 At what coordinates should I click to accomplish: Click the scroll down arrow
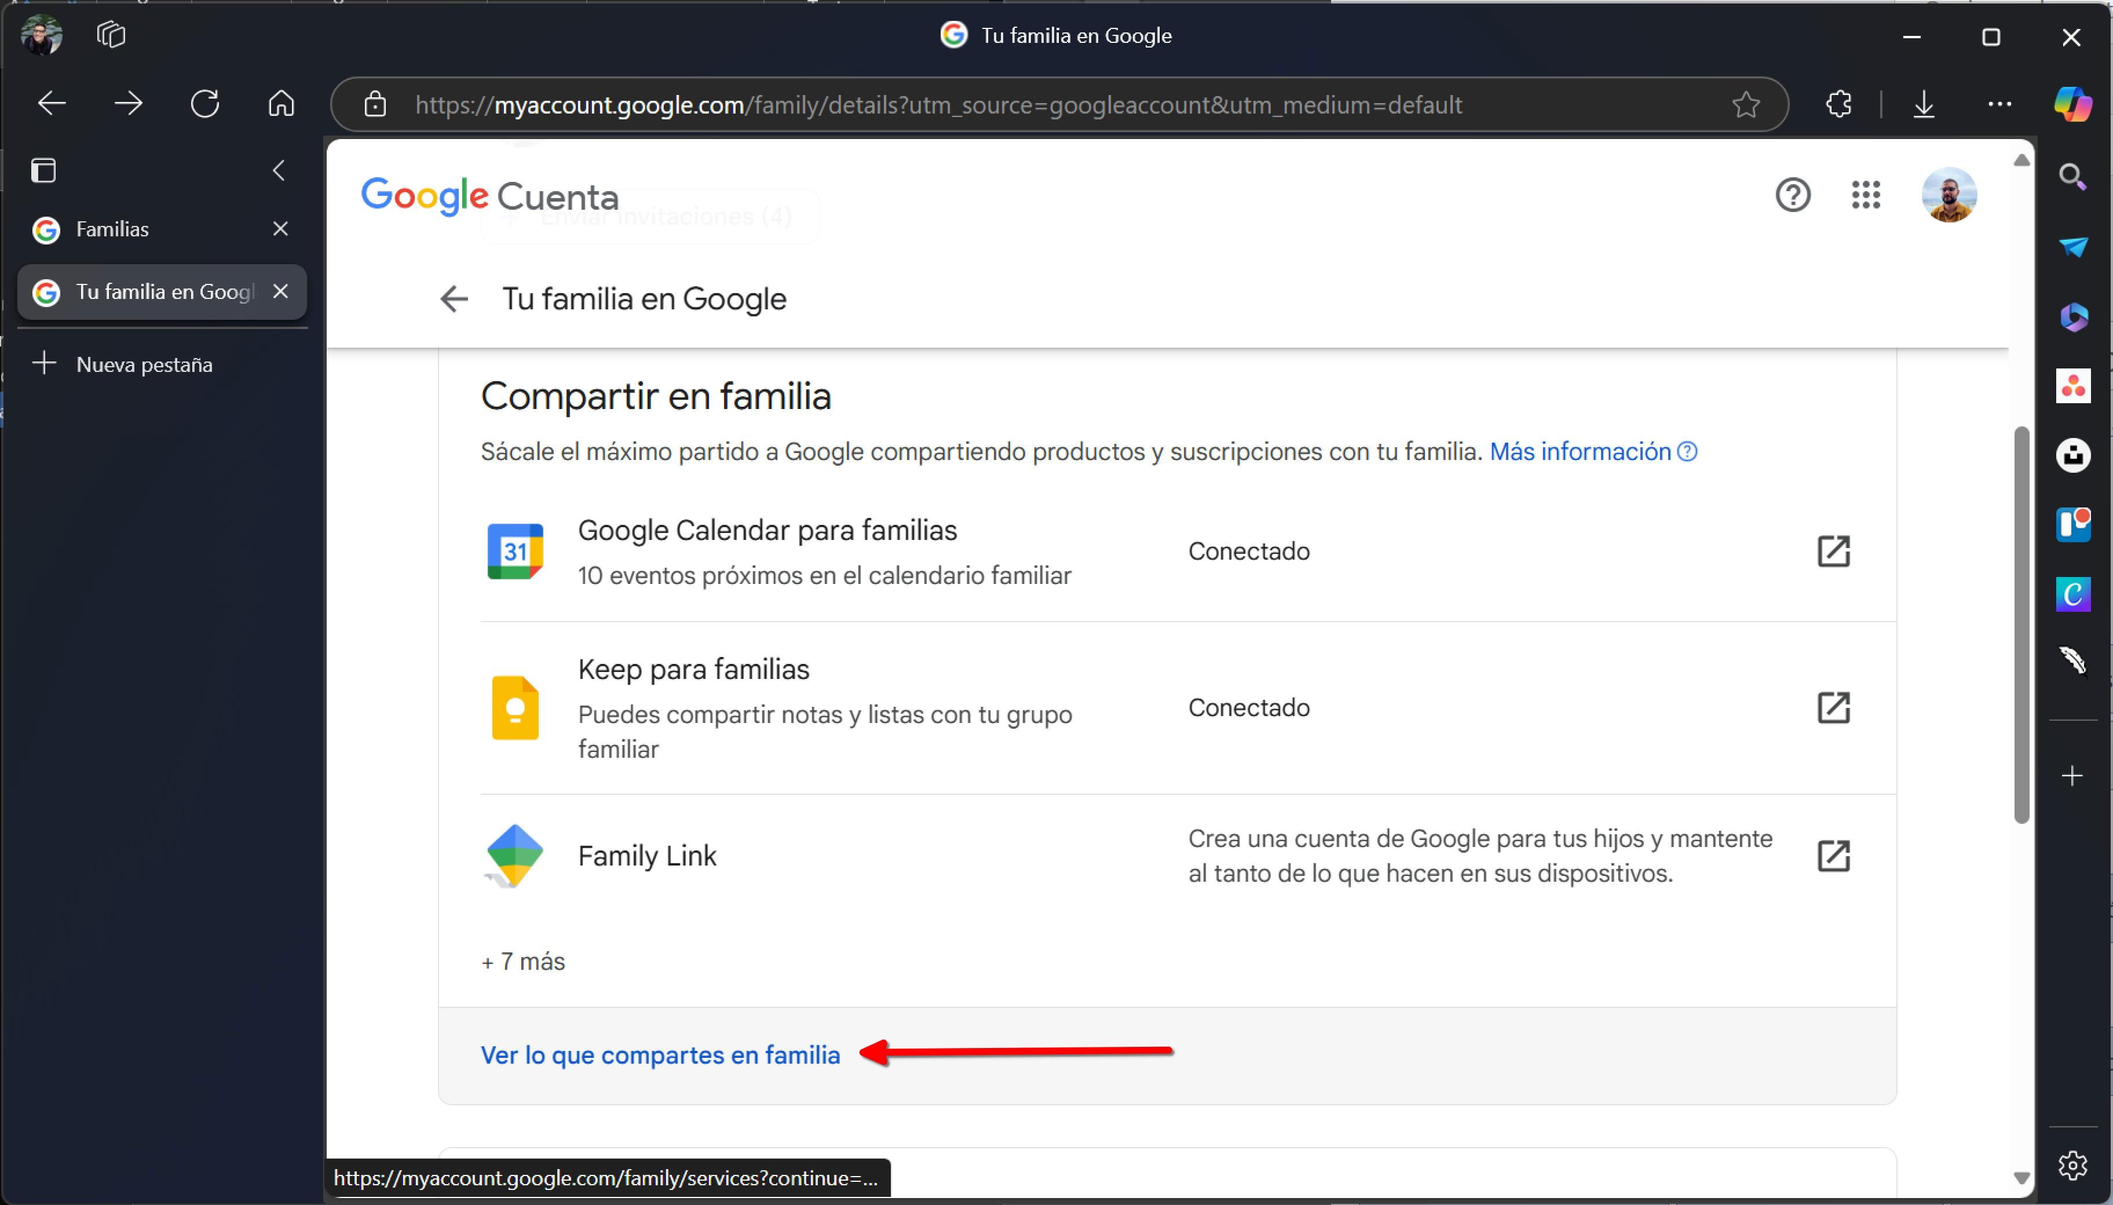coord(2021,1178)
